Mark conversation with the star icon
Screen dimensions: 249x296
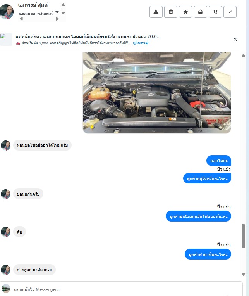(185, 12)
